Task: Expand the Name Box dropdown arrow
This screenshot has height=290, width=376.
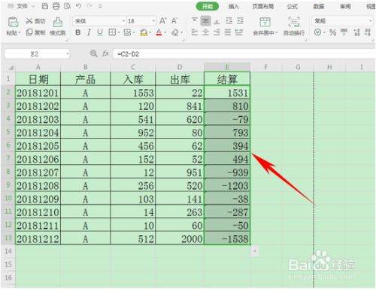Action: [x=67, y=54]
